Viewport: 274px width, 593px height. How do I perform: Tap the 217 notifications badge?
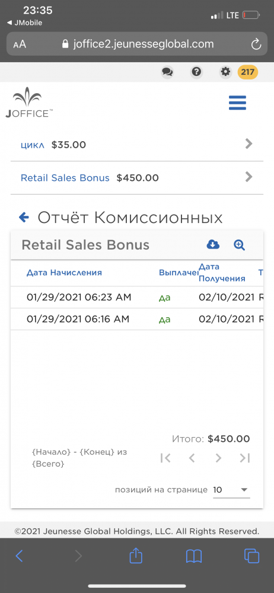[247, 72]
